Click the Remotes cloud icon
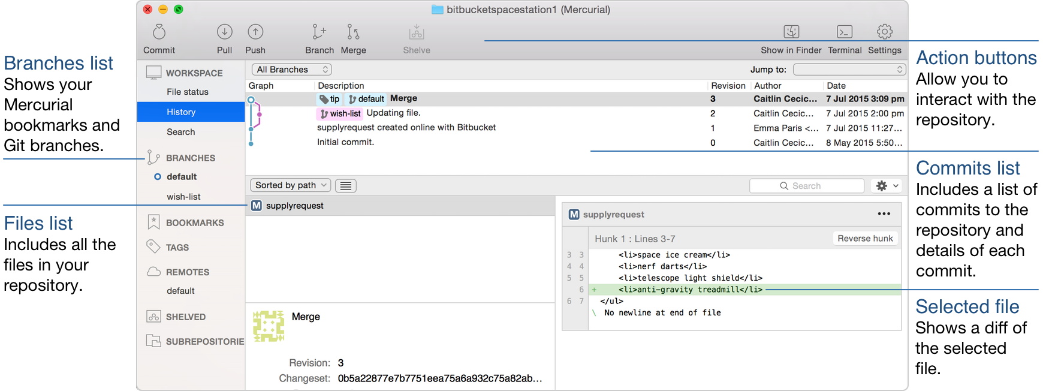This screenshot has width=1043, height=391. [x=153, y=272]
